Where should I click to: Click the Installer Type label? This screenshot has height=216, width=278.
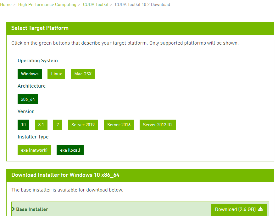[33, 137]
